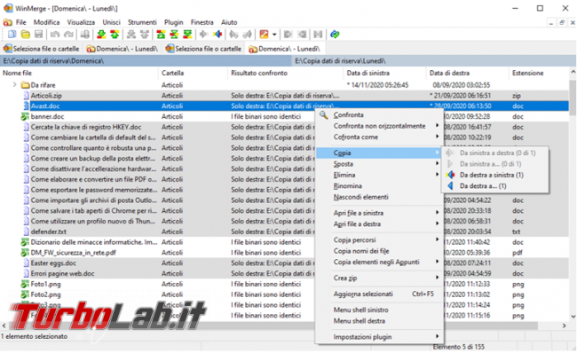Click the blue arrow icon of Da destra a sinistra
This screenshot has width=577, height=353.
coord(450,175)
